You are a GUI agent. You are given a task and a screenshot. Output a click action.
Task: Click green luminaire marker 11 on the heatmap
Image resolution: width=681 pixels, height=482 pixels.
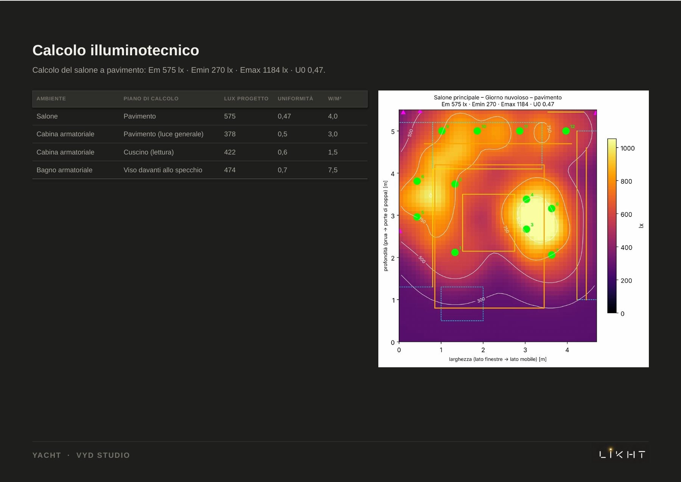[x=519, y=131]
